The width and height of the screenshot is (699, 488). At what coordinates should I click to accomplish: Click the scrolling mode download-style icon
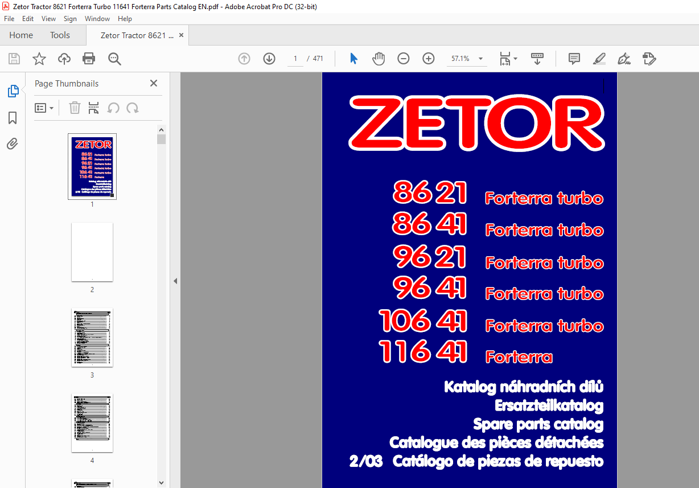(537, 59)
